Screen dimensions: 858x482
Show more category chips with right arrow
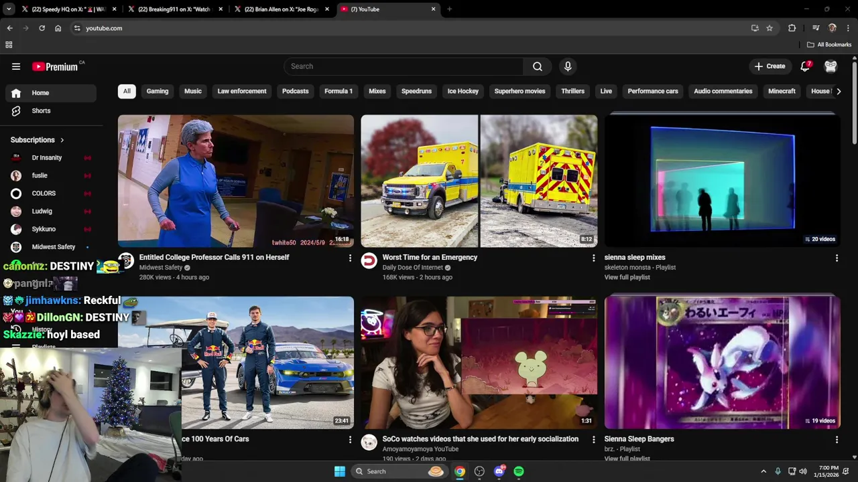[x=838, y=91]
